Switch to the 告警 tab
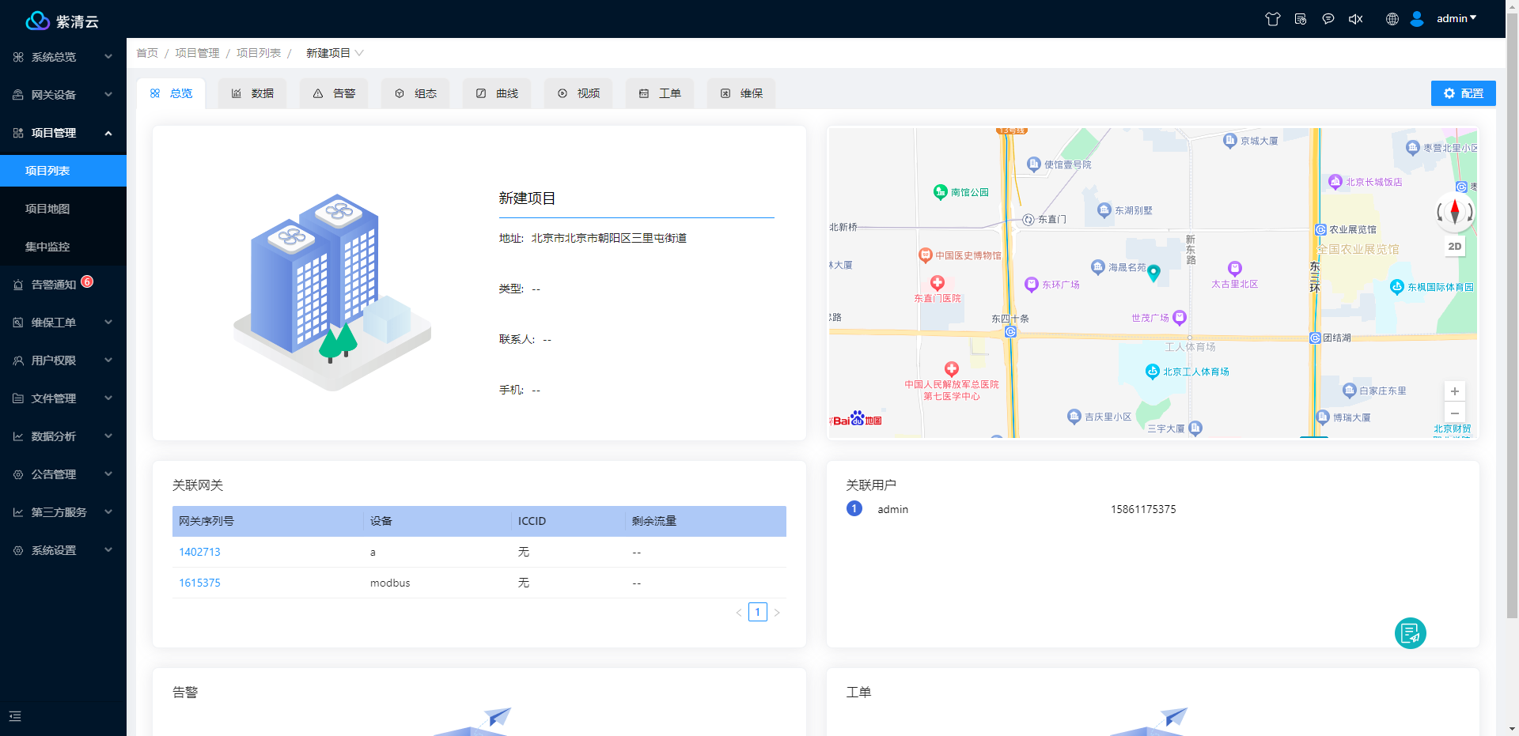 click(334, 93)
